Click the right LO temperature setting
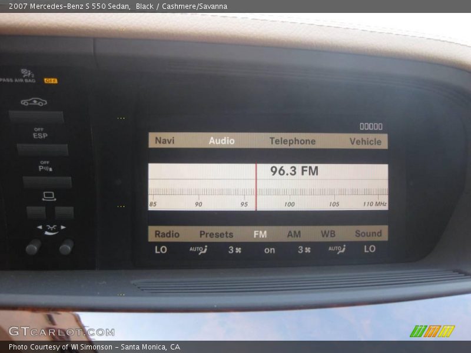Screen dimensions: 471x353 click(x=370, y=249)
